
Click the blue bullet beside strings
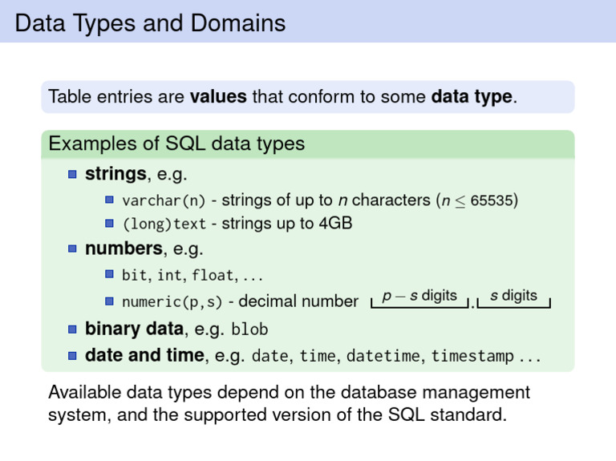[x=72, y=174]
